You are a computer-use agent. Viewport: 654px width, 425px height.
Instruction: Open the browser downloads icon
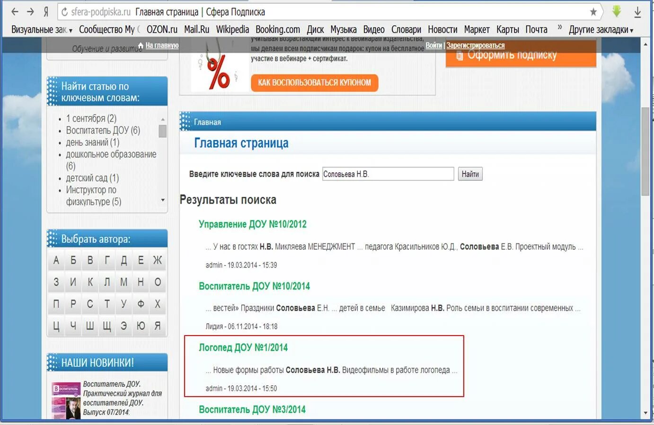pyautogui.click(x=637, y=12)
